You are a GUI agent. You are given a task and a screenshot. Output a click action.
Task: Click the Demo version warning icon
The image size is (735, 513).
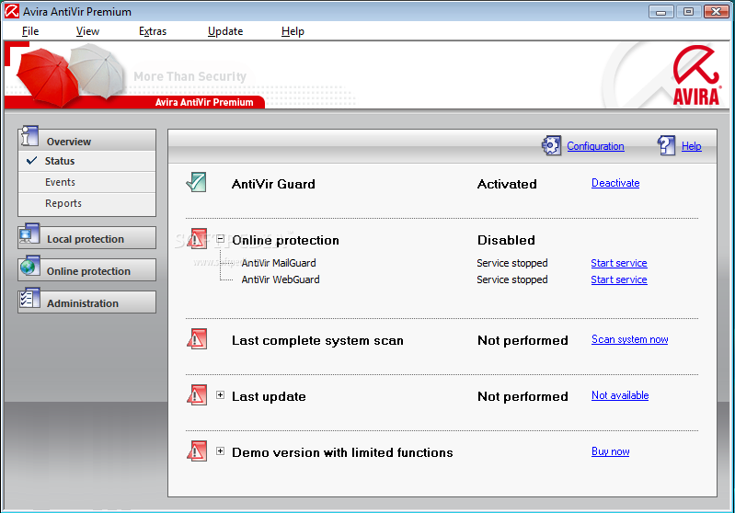pos(197,451)
